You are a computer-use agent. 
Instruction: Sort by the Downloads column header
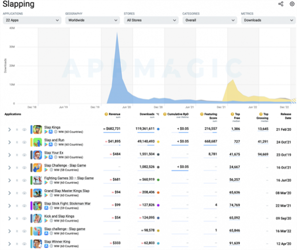click(x=147, y=114)
